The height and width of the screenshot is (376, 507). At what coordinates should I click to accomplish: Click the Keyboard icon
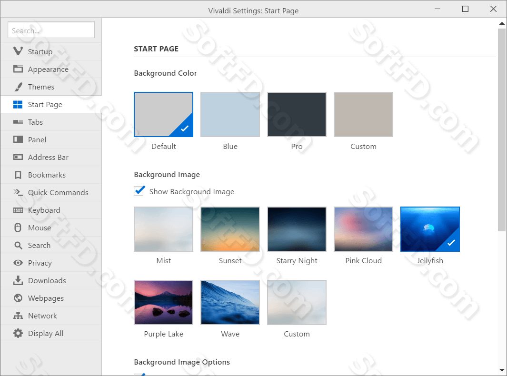tap(18, 210)
